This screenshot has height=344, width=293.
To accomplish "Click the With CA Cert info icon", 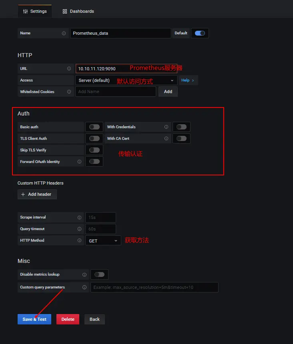I will 166,139.
